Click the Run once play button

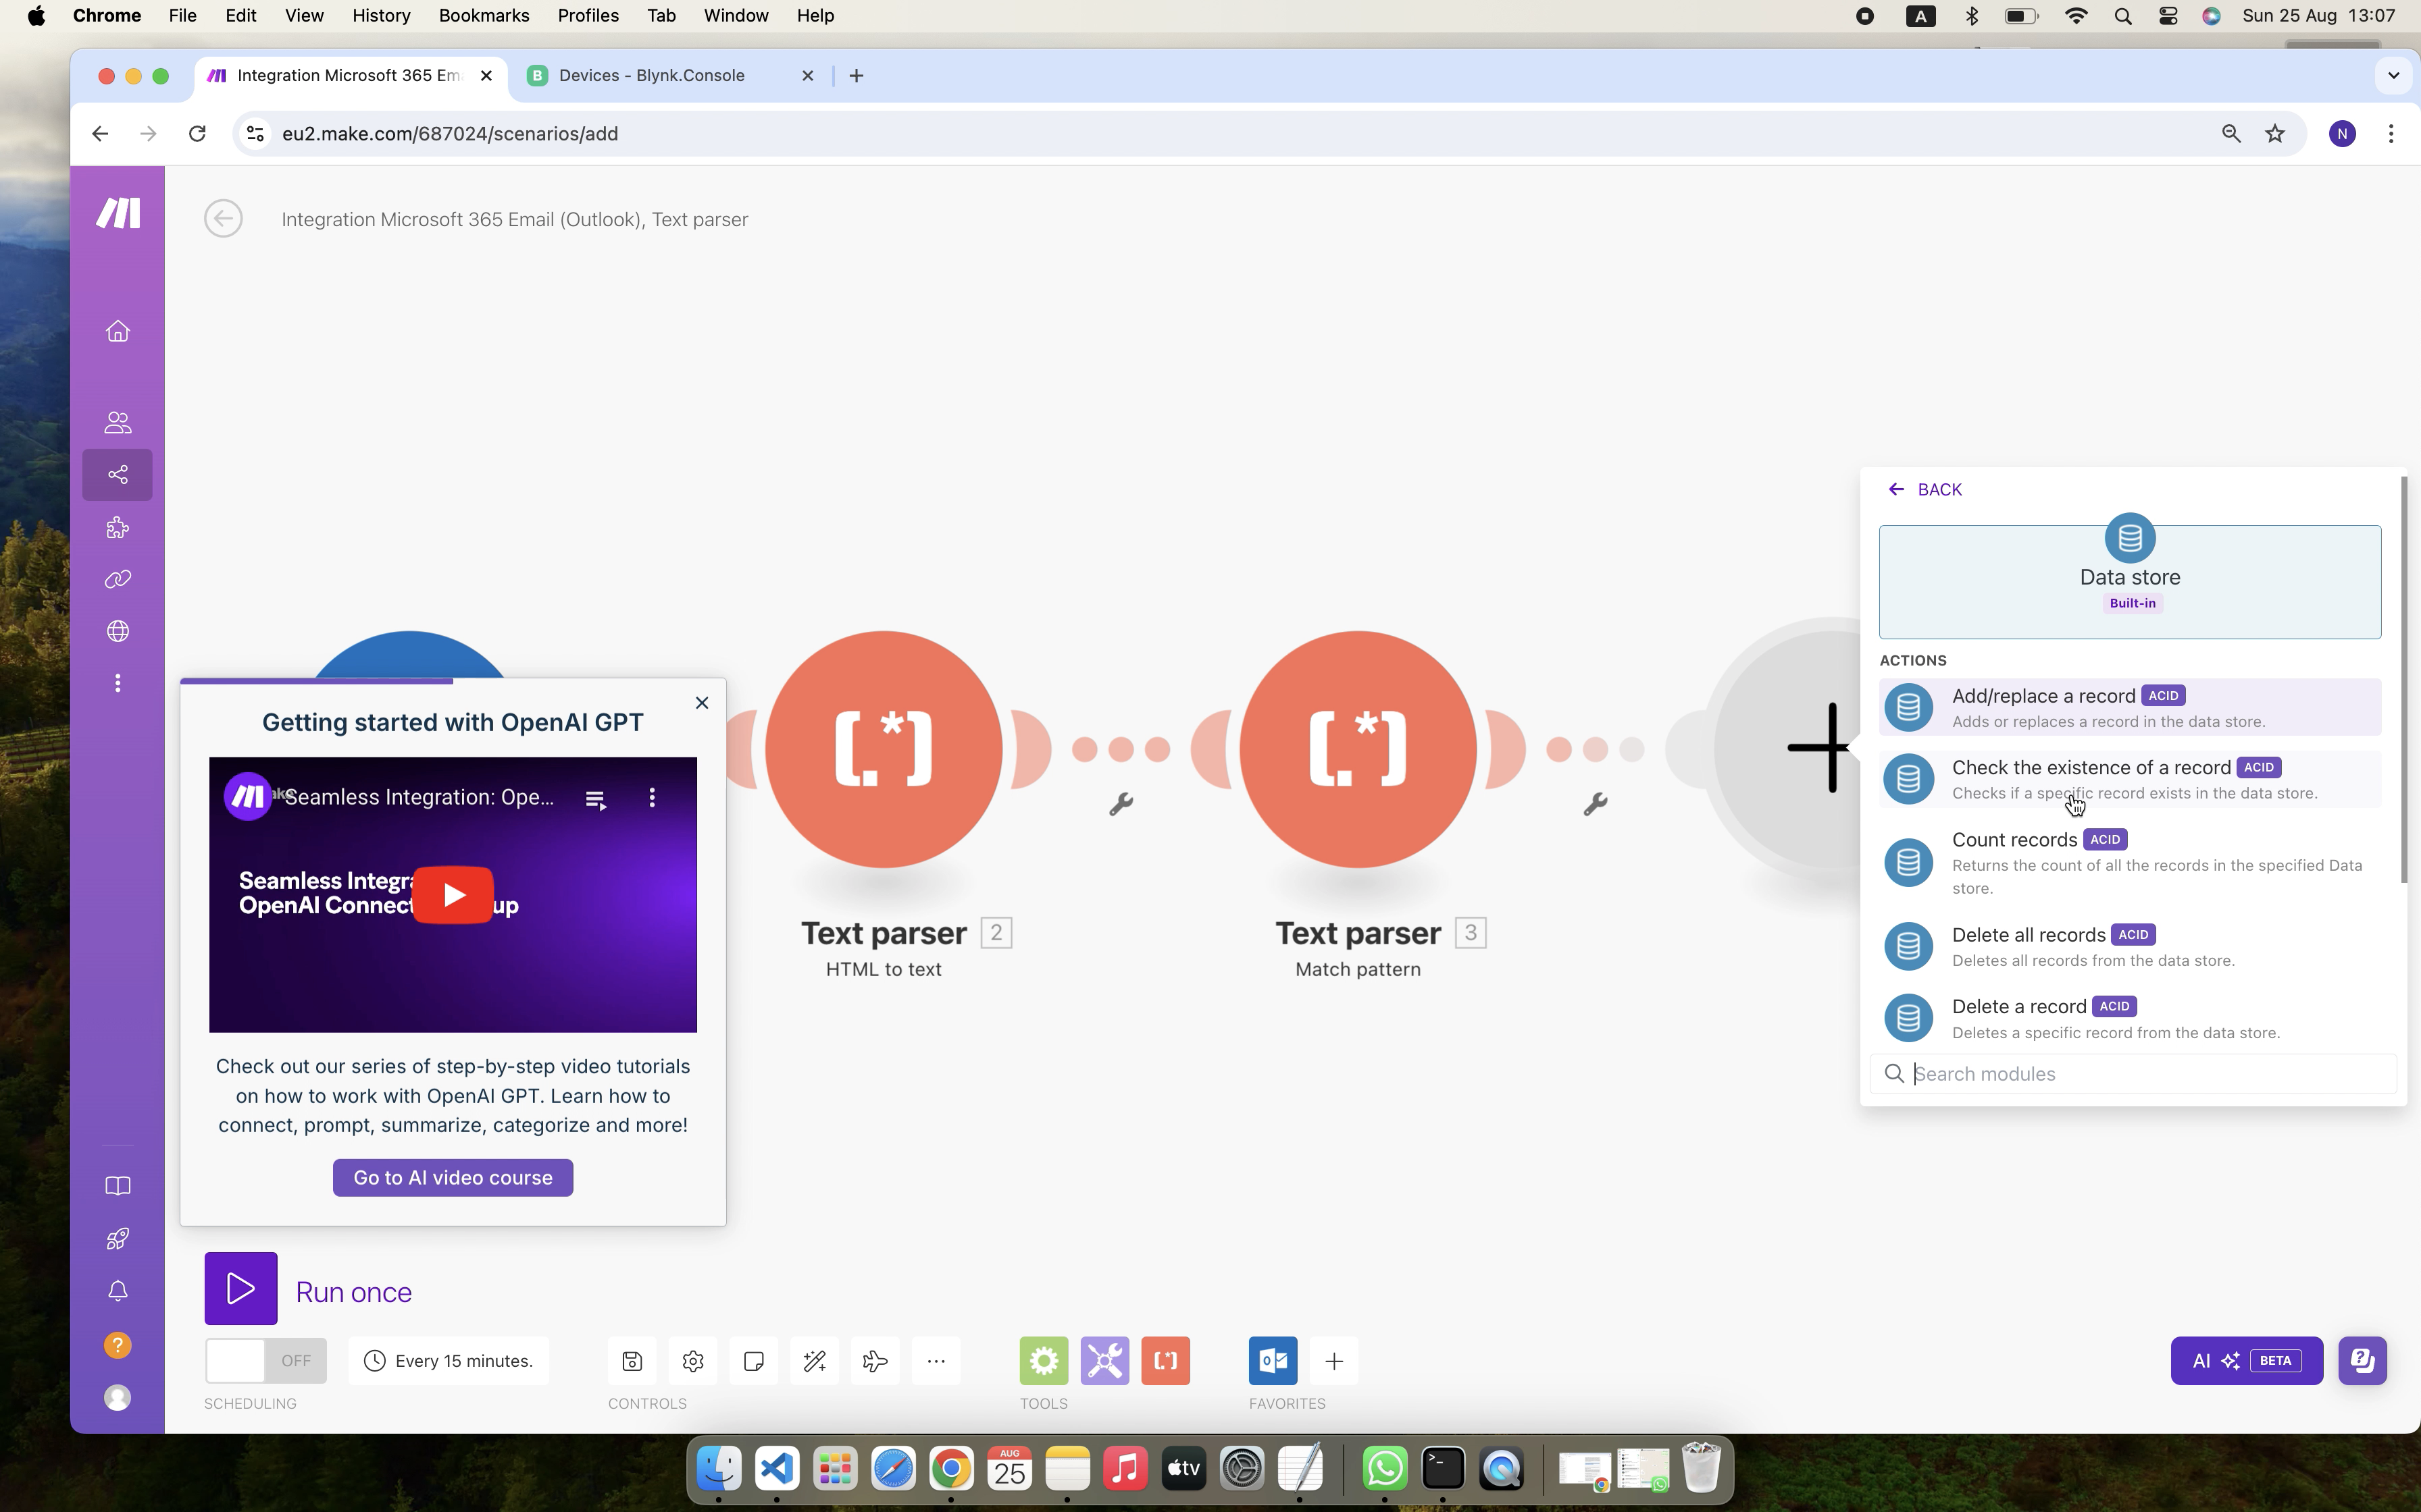point(241,1289)
